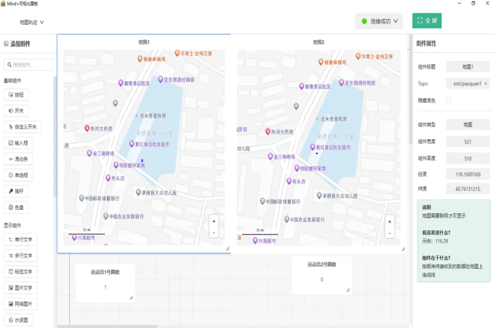Add the 摇杆 joystick component

point(16,191)
